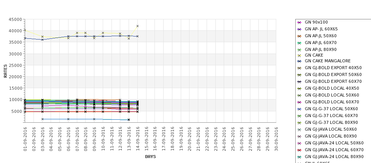Select GN AP- JL 60X65 in legend
The height and width of the screenshot is (163, 371).
[x=317, y=29]
